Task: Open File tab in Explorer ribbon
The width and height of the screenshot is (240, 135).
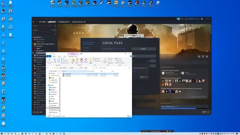Action: pos(48,56)
